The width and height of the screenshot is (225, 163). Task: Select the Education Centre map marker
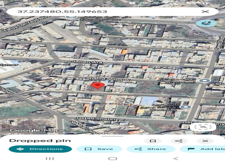click(x=72, y=15)
